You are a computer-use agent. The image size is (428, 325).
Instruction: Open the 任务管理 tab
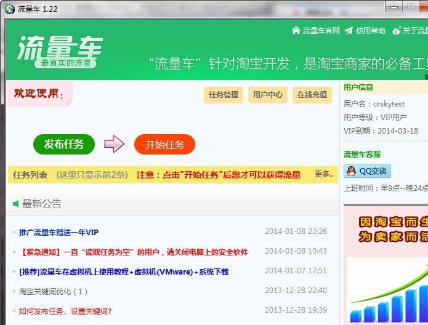click(x=223, y=95)
